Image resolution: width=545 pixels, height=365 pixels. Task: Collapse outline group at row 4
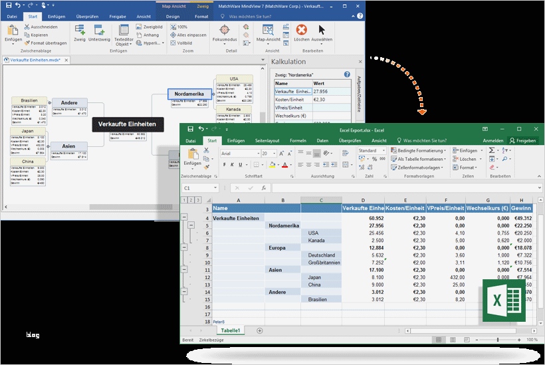pos(184,217)
